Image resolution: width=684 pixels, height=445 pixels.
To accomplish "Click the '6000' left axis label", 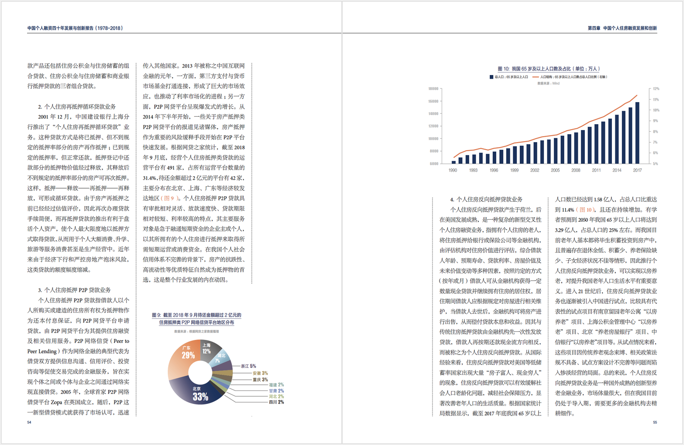I will pos(435,164).
